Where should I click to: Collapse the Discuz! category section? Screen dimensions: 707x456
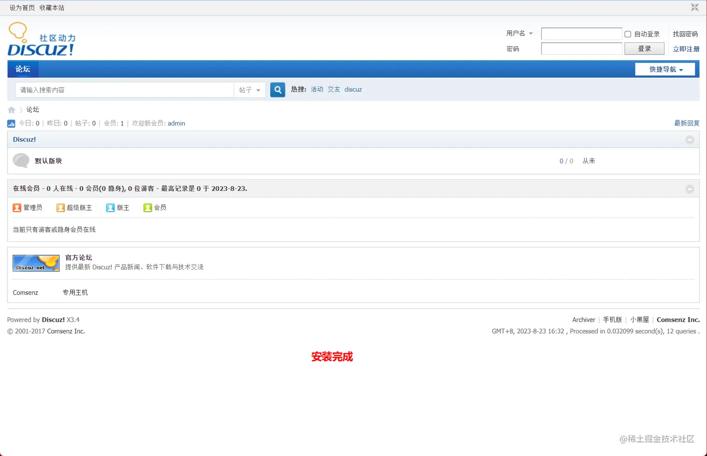click(x=690, y=140)
